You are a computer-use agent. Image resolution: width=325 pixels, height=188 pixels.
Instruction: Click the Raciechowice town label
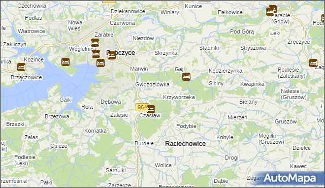coord(185,144)
